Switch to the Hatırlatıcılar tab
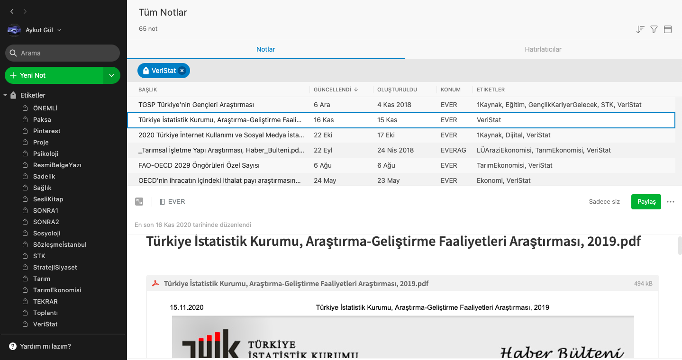The width and height of the screenshot is (682, 360). (x=543, y=49)
